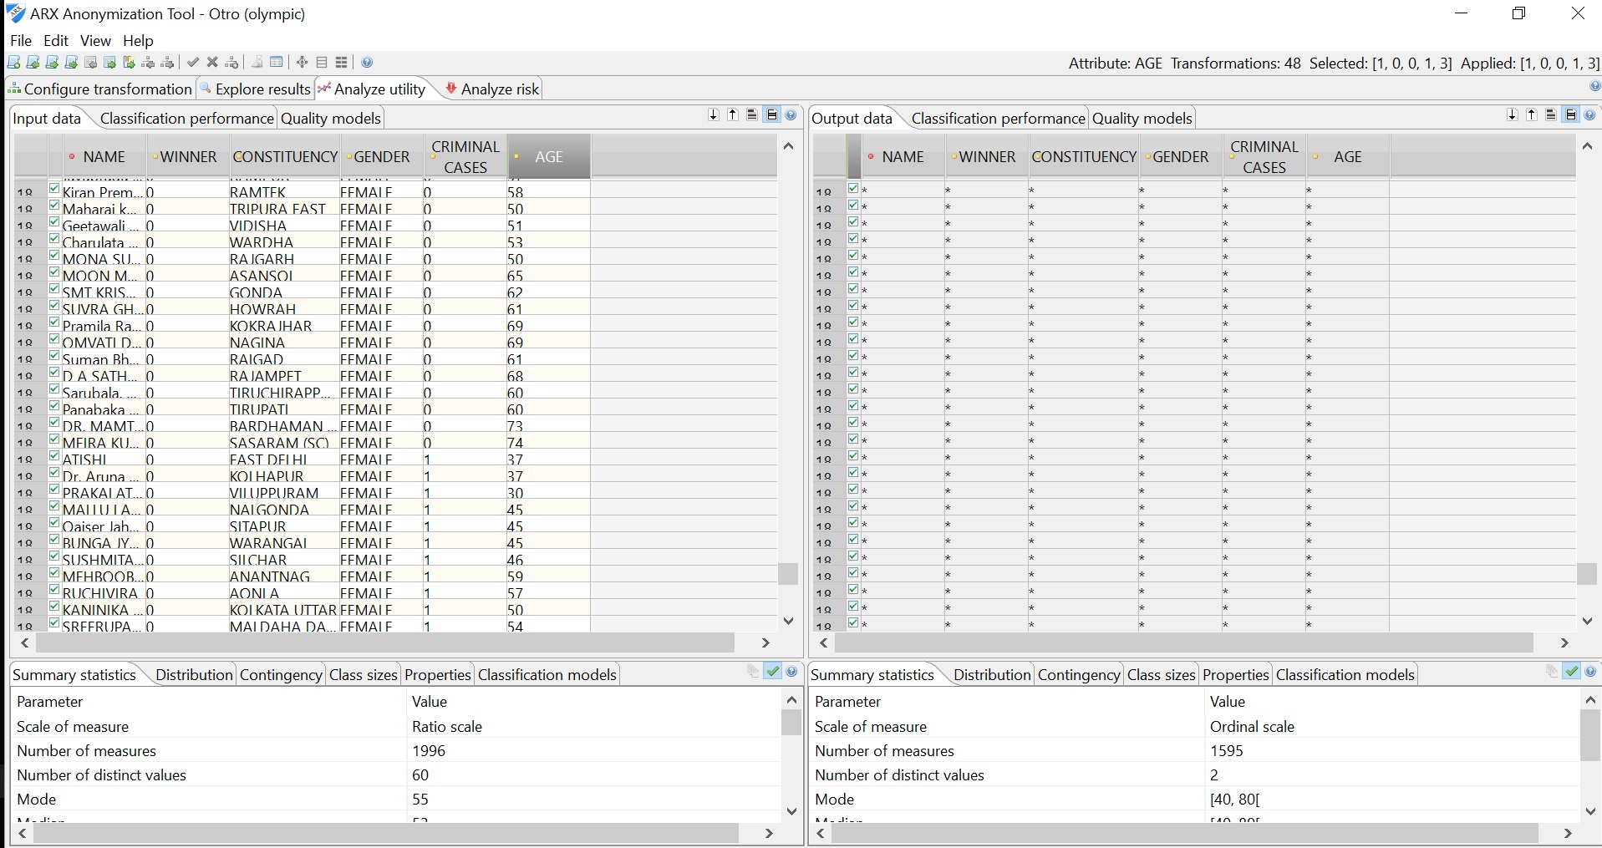Viewport: 1602px width, 848px height.
Task: Discard the transformation using the X icon
Action: point(211,62)
